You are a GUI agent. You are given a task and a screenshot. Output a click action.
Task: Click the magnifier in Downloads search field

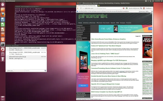click(45, 71)
